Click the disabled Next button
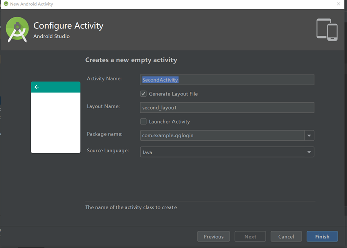Screen dimensions: 347x248 tap(250, 237)
